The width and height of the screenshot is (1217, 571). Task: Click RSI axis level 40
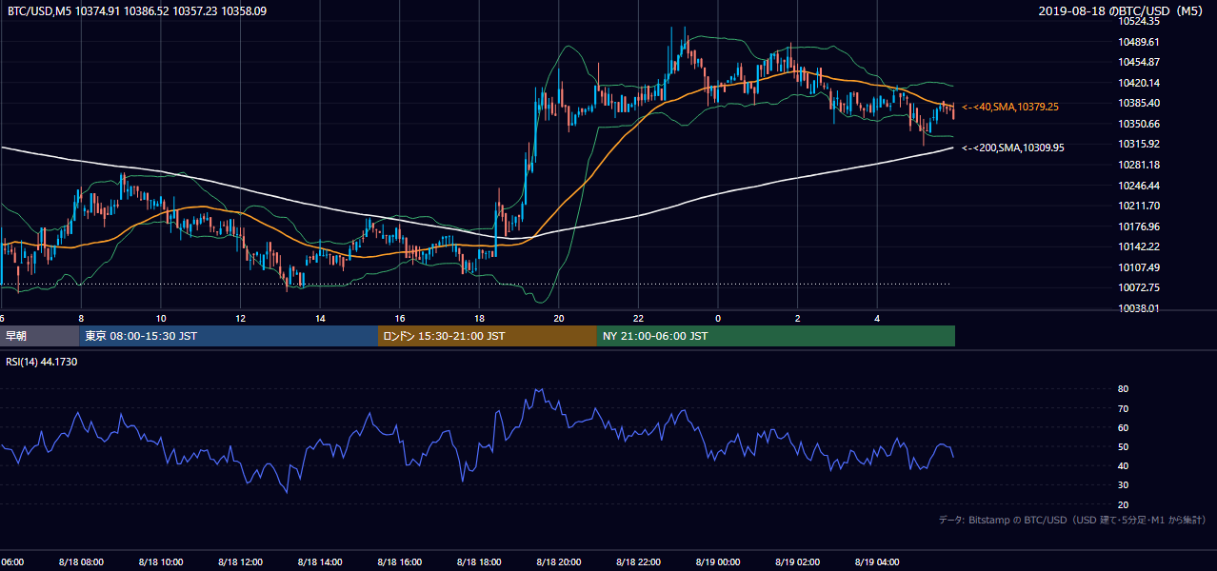pos(1123,465)
